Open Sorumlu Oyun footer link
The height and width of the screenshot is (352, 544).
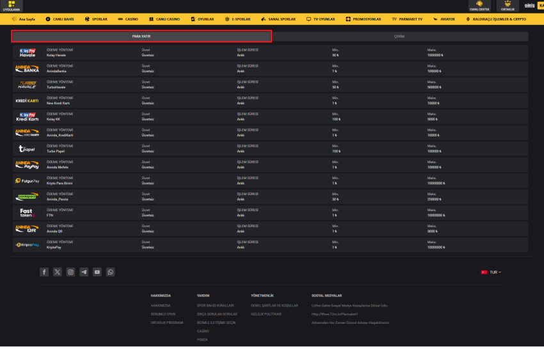click(x=163, y=314)
